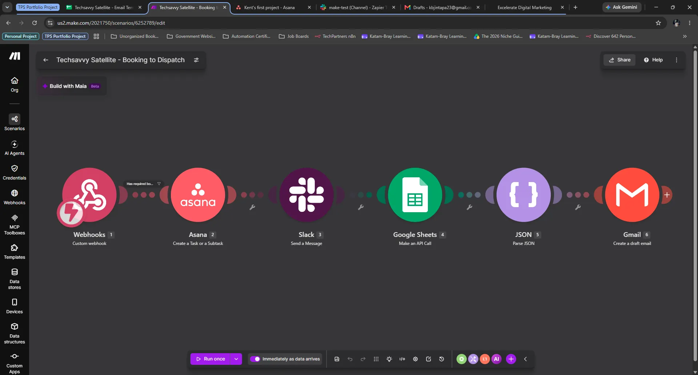Auto-align modules with the grid icon
The width and height of the screenshot is (698, 375).
[376, 359]
